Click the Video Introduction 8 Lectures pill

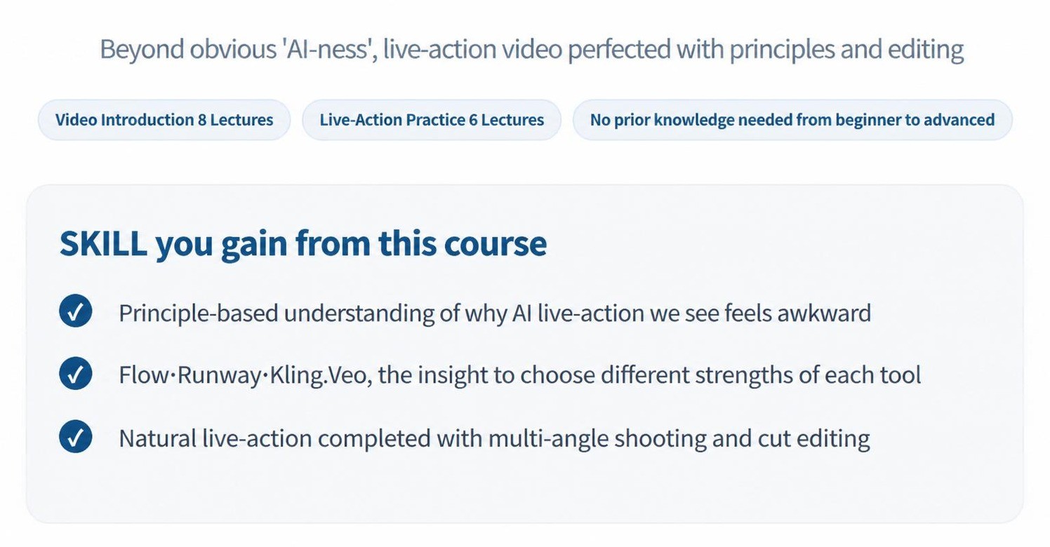tap(164, 120)
